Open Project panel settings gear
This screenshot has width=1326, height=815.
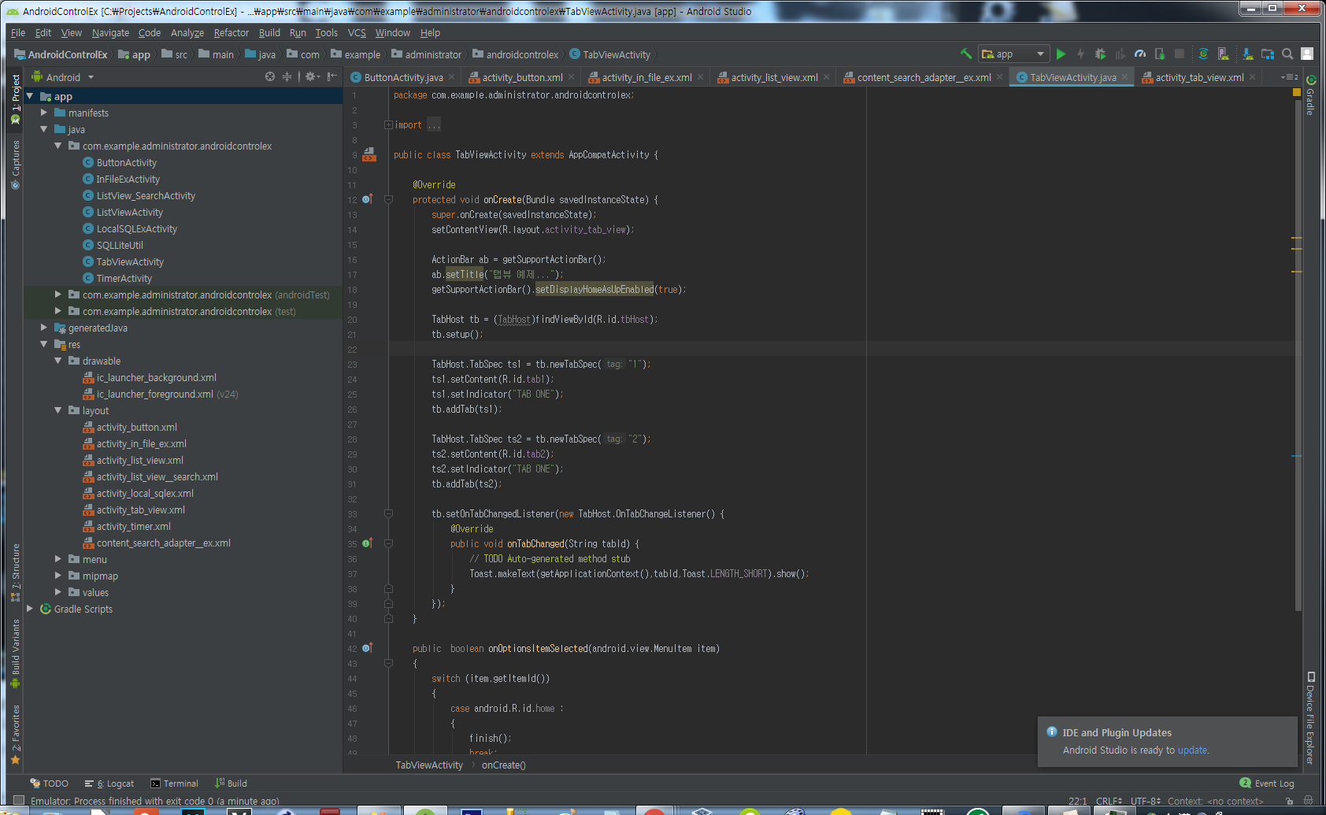click(312, 76)
